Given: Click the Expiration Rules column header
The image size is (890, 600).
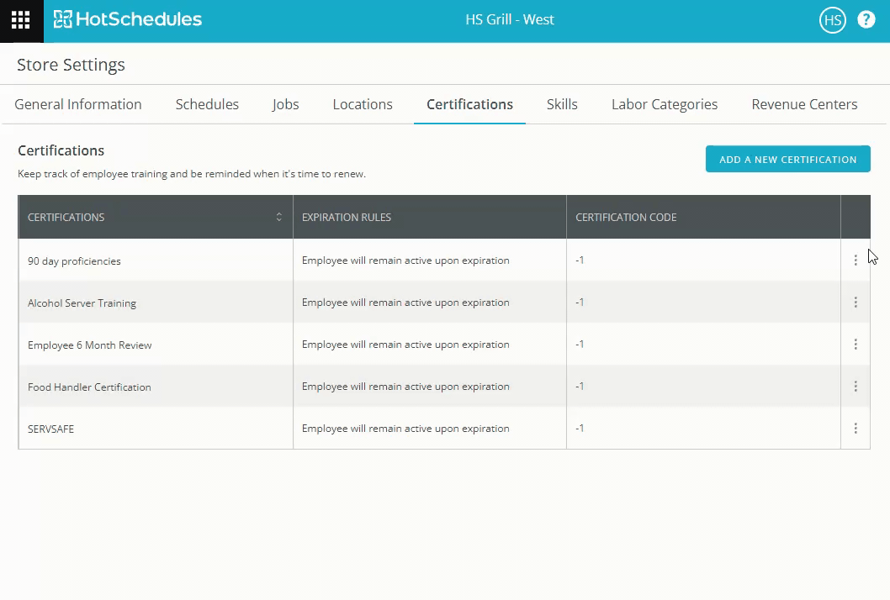Looking at the screenshot, I should tap(347, 217).
